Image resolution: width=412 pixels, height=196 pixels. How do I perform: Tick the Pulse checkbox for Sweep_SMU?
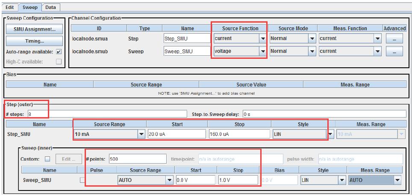tap(82, 180)
